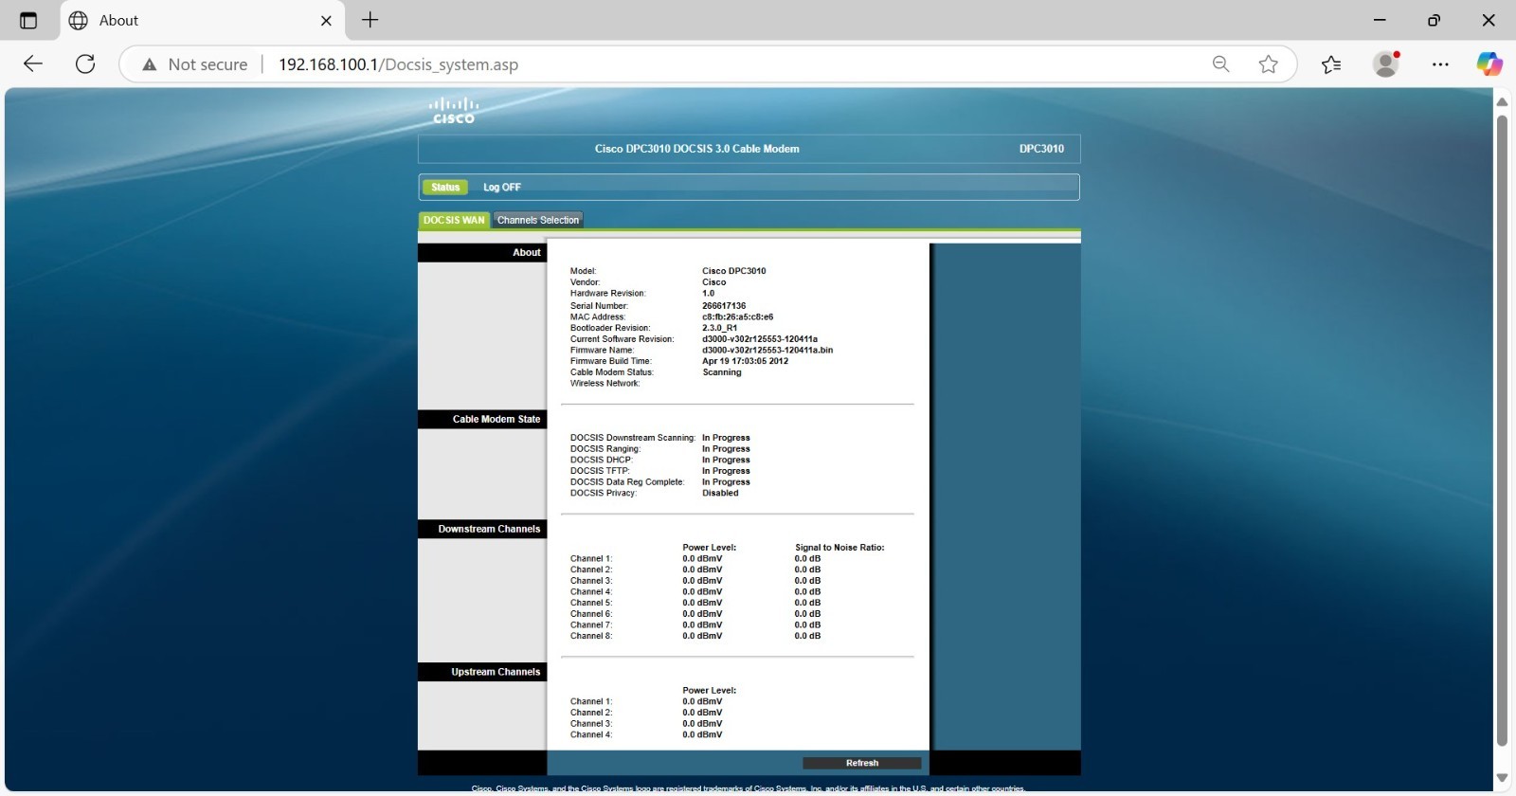Click the Cisco logo
The image size is (1516, 796).
coord(454,110)
